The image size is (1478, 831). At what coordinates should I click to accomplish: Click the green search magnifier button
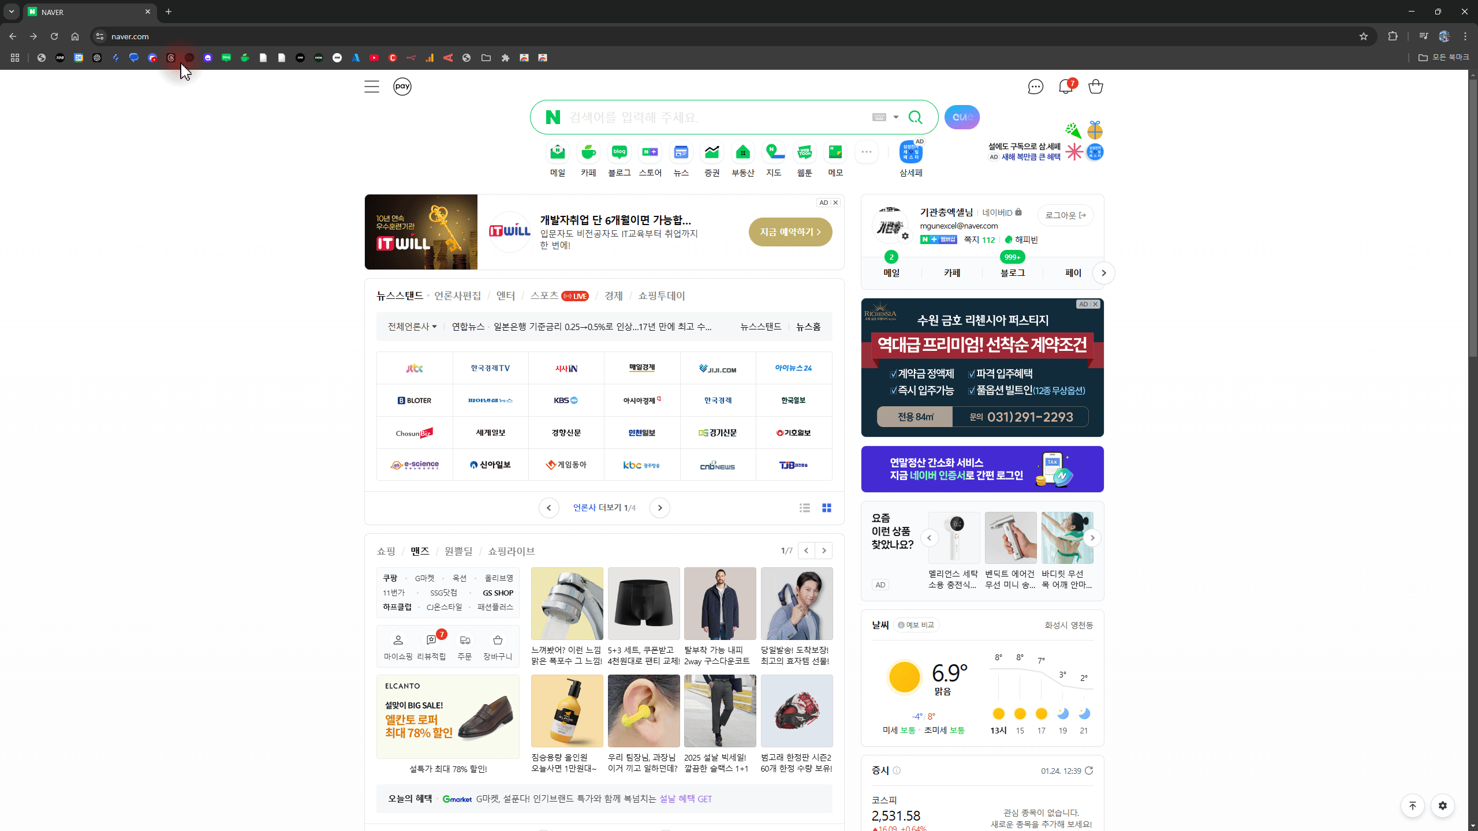(915, 117)
